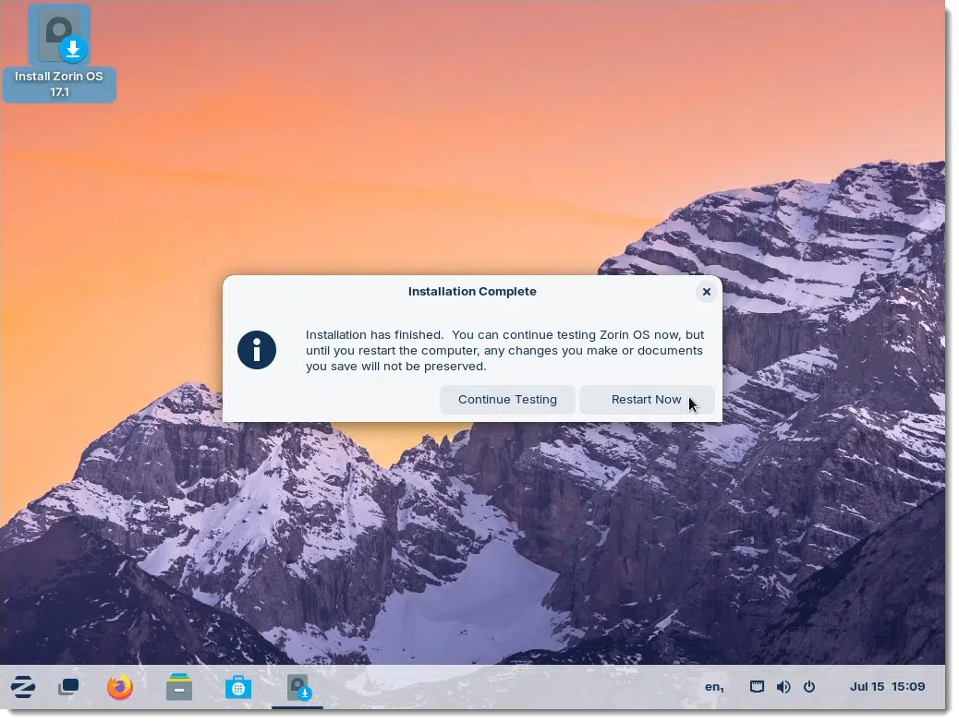Click the 'Installation has finished' message text

coord(504,351)
